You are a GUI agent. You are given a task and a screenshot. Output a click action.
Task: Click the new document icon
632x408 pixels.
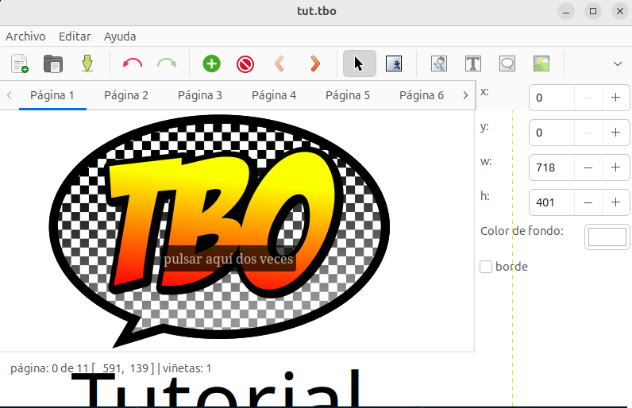(19, 64)
